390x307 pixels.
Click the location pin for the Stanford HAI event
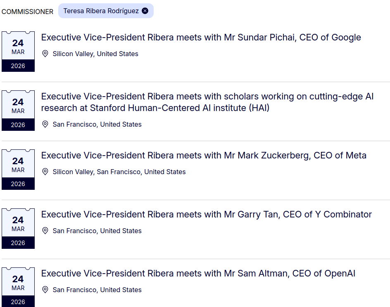pyautogui.click(x=45, y=124)
